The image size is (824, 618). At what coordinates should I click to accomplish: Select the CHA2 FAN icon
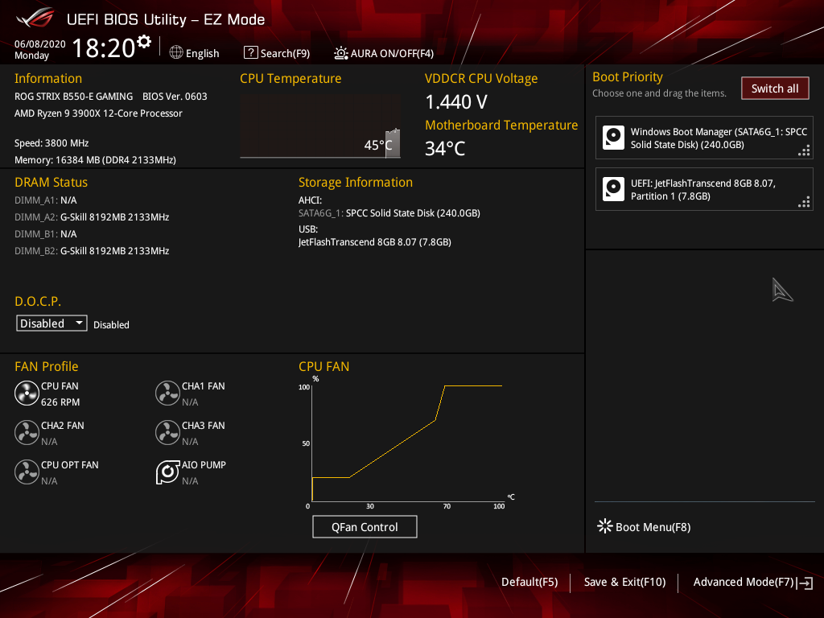[x=27, y=433]
